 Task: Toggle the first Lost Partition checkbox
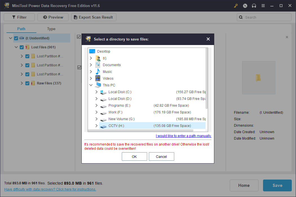coord(27,56)
